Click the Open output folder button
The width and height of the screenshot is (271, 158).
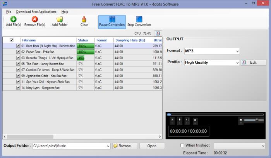pos(152,146)
